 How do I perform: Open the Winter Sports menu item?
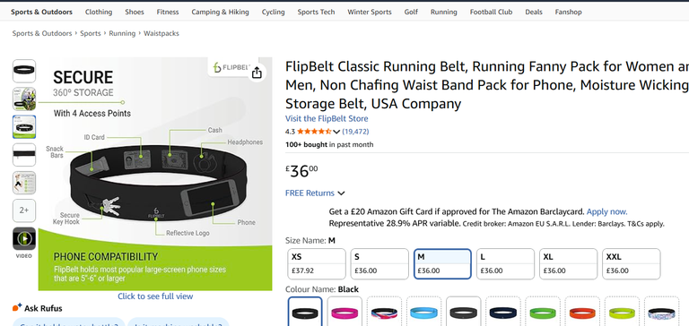coord(369,12)
